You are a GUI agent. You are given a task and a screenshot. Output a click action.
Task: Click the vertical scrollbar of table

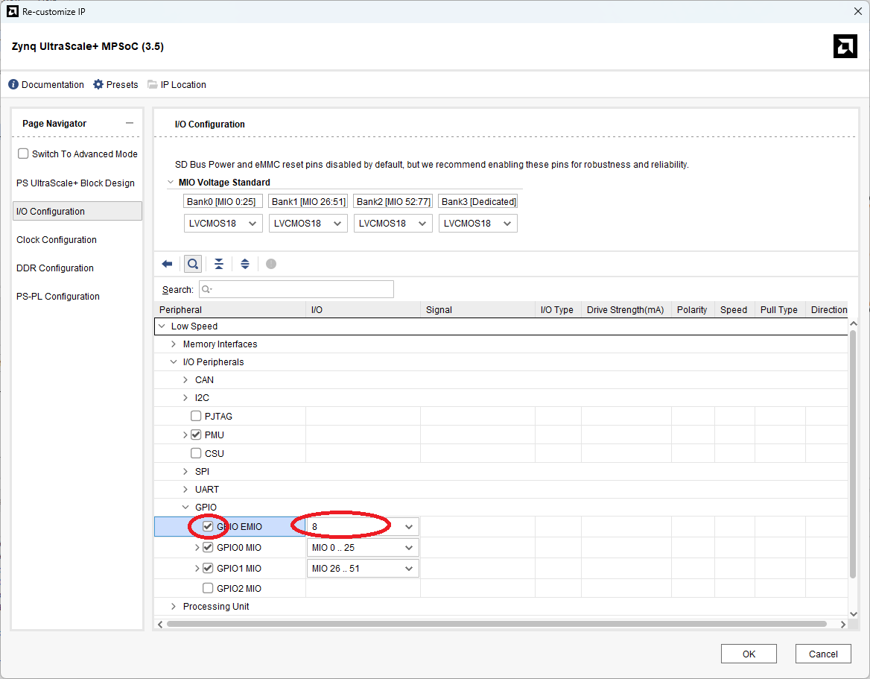pos(854,455)
